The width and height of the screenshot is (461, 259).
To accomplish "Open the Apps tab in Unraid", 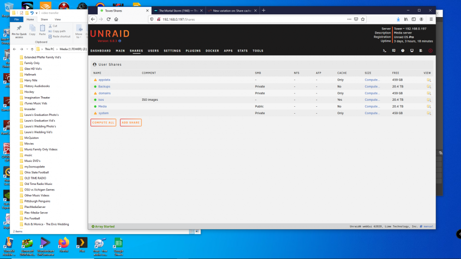I will pyautogui.click(x=228, y=51).
